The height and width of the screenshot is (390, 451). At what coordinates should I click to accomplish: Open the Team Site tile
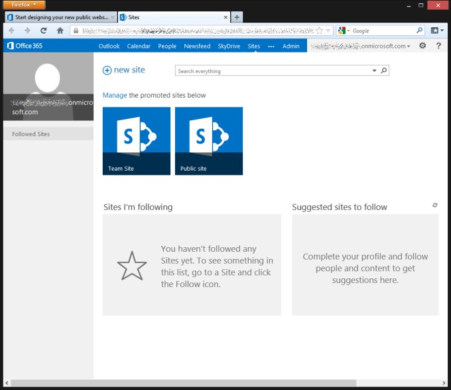click(x=136, y=141)
